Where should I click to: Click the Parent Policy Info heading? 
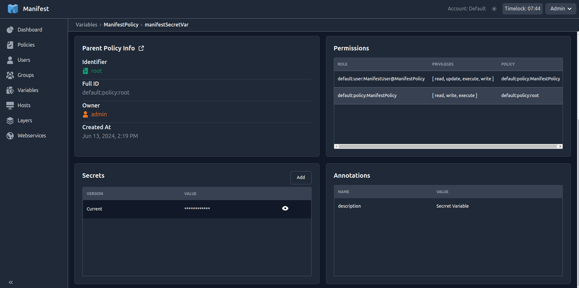click(x=108, y=48)
